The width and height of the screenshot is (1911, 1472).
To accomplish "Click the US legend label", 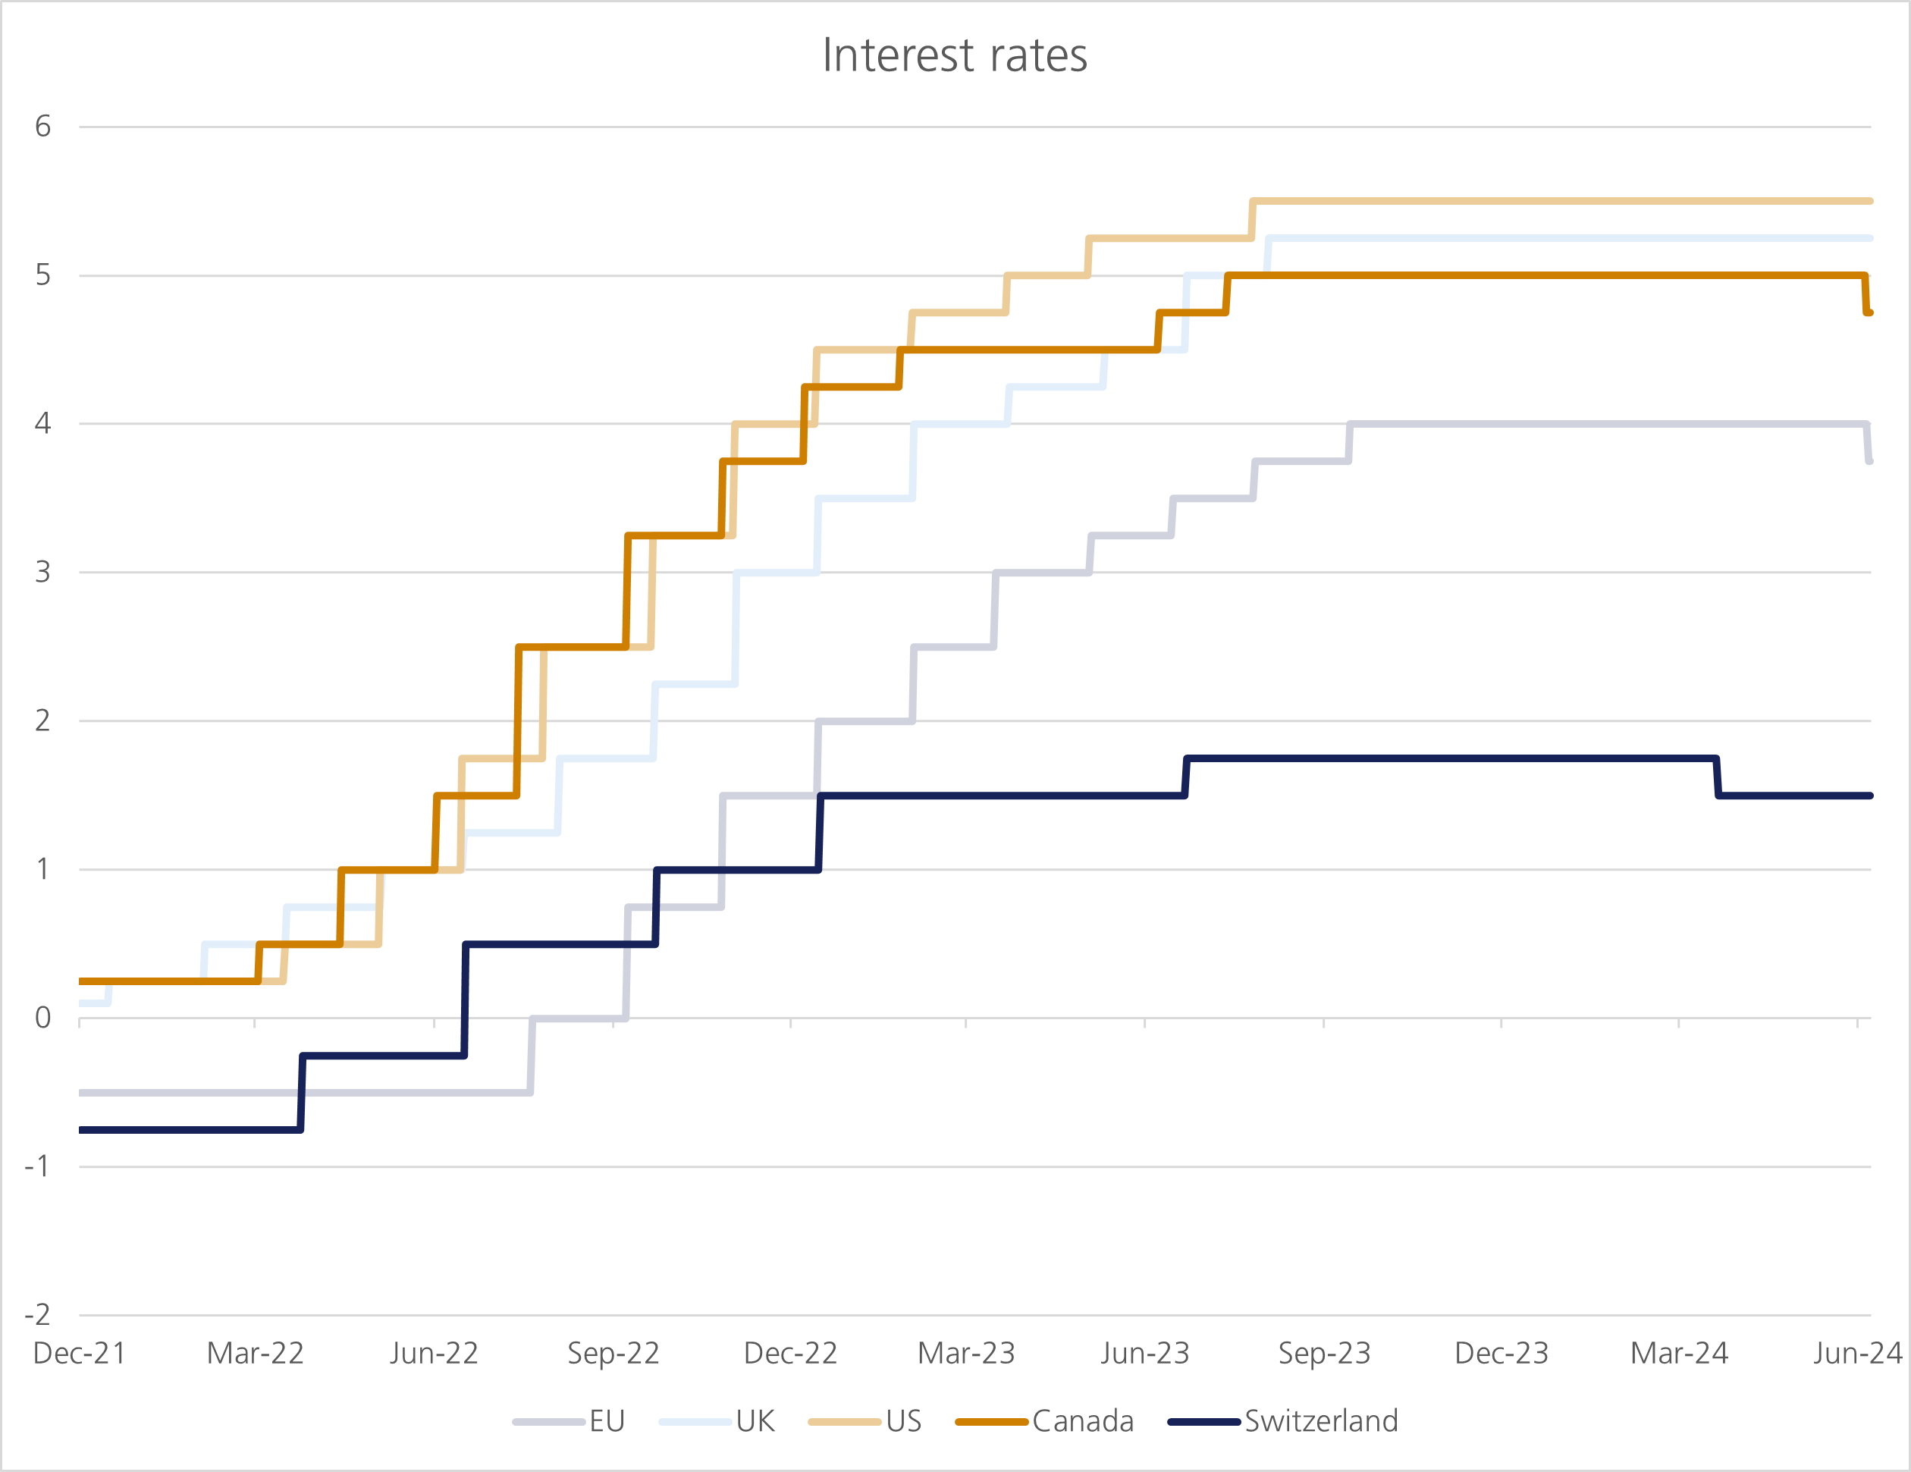I will 903,1421.
